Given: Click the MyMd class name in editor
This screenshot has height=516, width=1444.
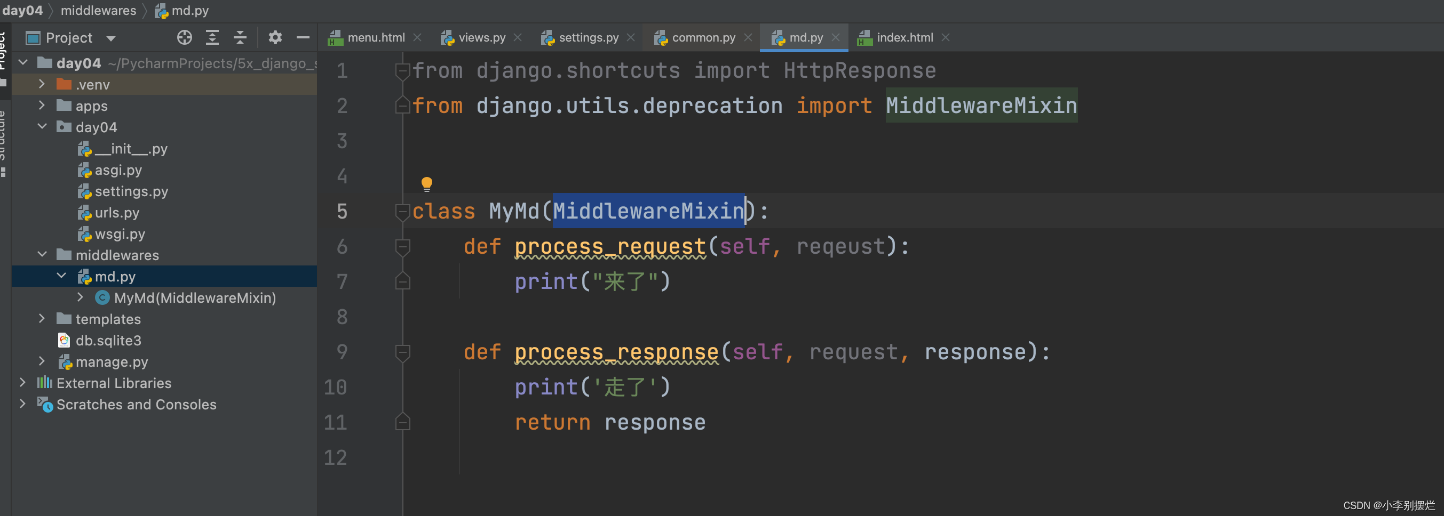Looking at the screenshot, I should click(x=514, y=211).
